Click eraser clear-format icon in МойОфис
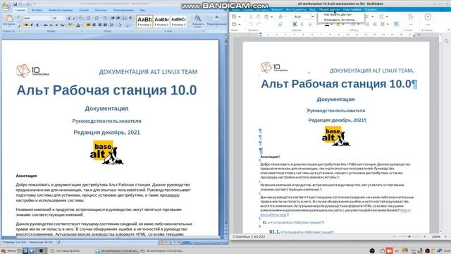451x254 pixels. (x=280, y=24)
